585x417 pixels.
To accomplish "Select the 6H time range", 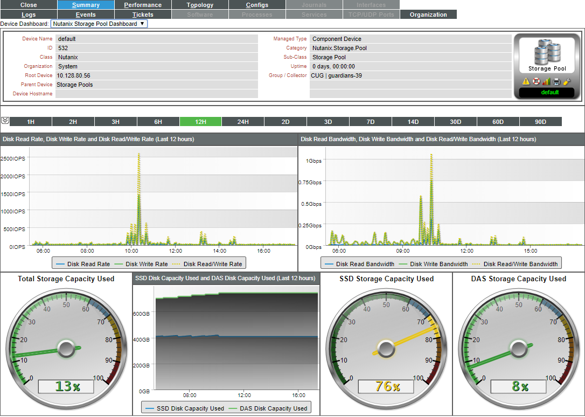I will coord(158,122).
